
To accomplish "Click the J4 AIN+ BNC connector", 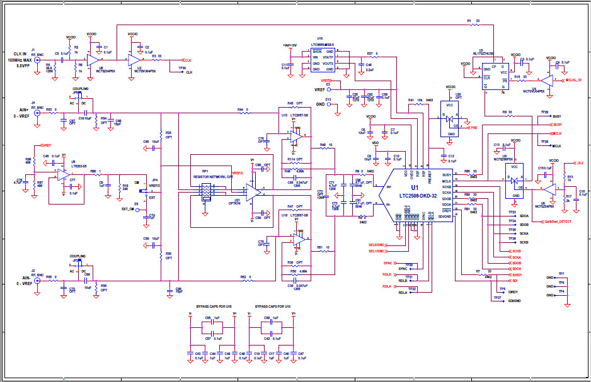I will [x=37, y=113].
